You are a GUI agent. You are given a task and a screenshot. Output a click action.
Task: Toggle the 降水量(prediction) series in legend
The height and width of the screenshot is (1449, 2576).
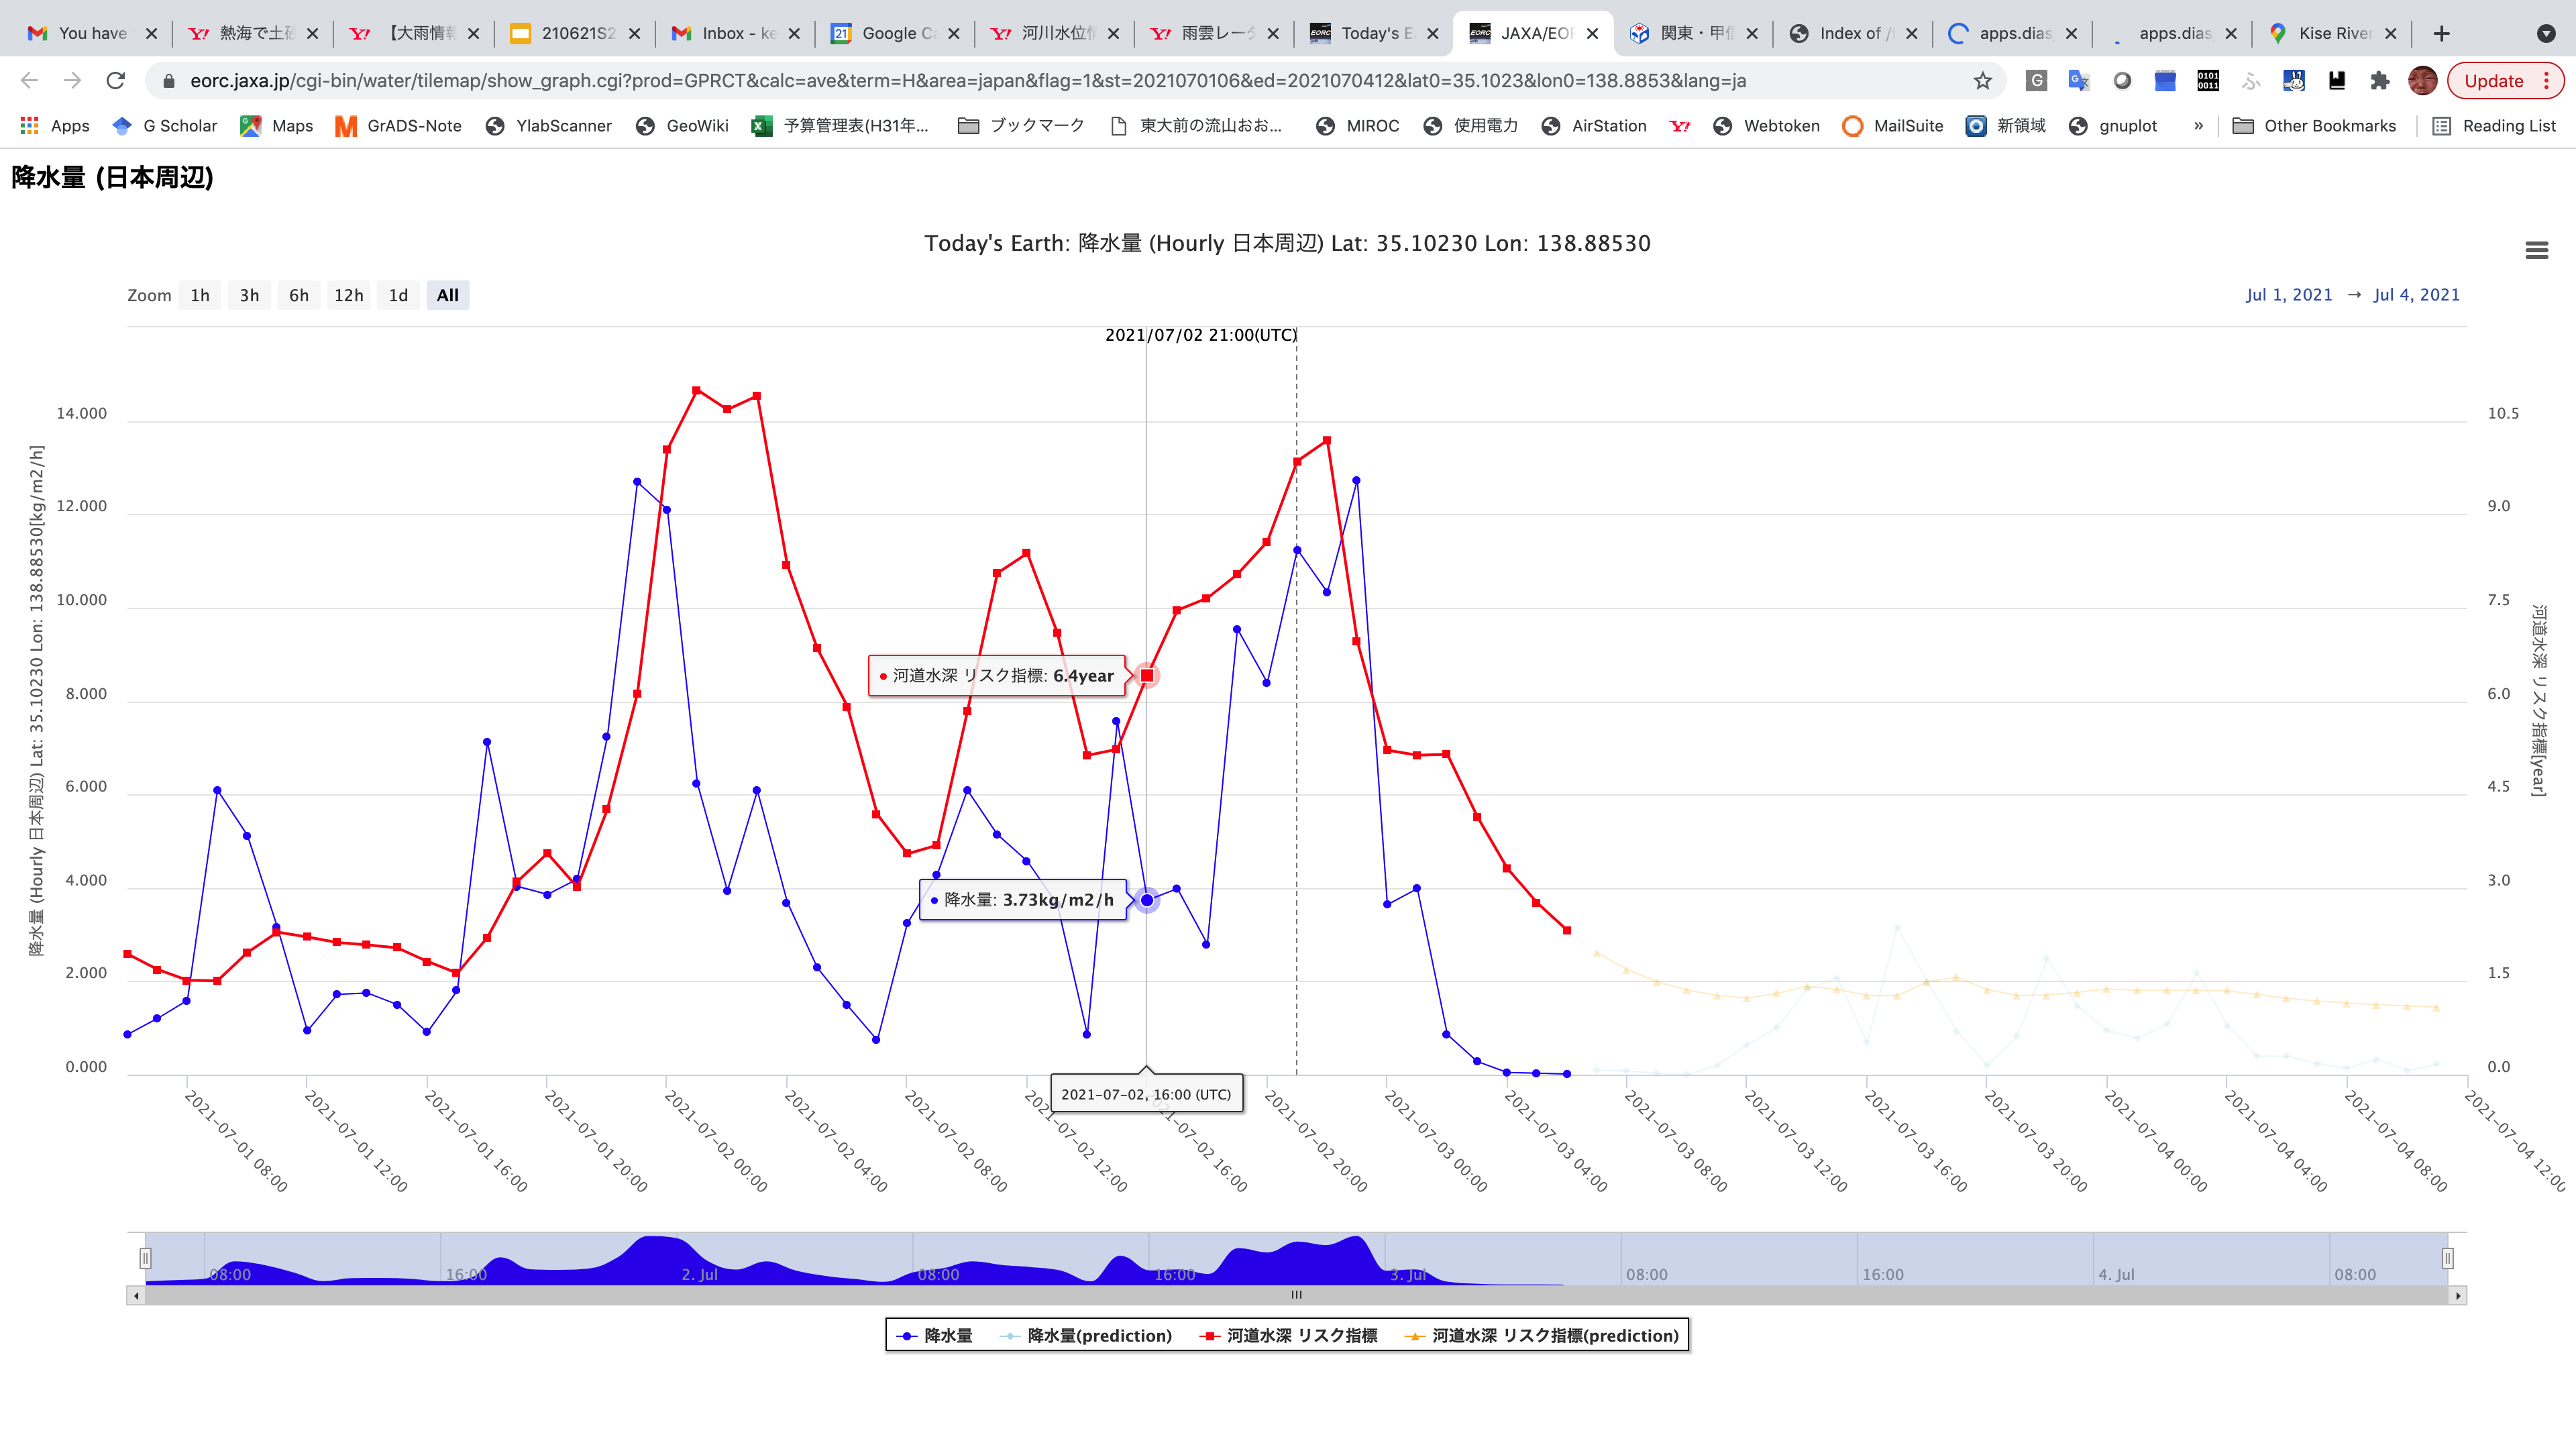tap(1086, 1336)
